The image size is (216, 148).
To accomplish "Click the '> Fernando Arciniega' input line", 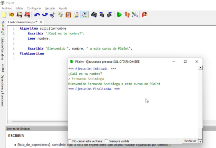I will 86,79.
